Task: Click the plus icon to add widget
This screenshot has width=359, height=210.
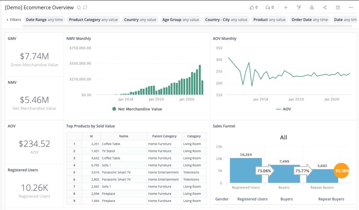Action: pyautogui.click(x=285, y=8)
